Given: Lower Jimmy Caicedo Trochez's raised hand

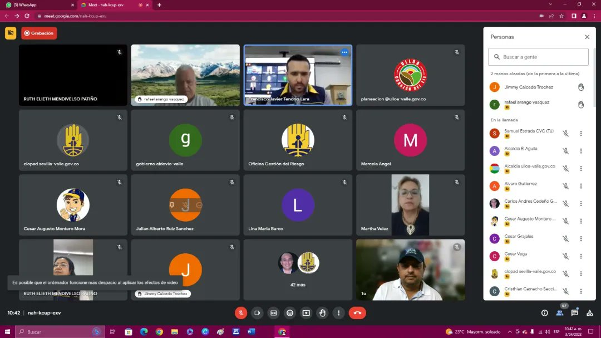Looking at the screenshot, I should (x=581, y=87).
